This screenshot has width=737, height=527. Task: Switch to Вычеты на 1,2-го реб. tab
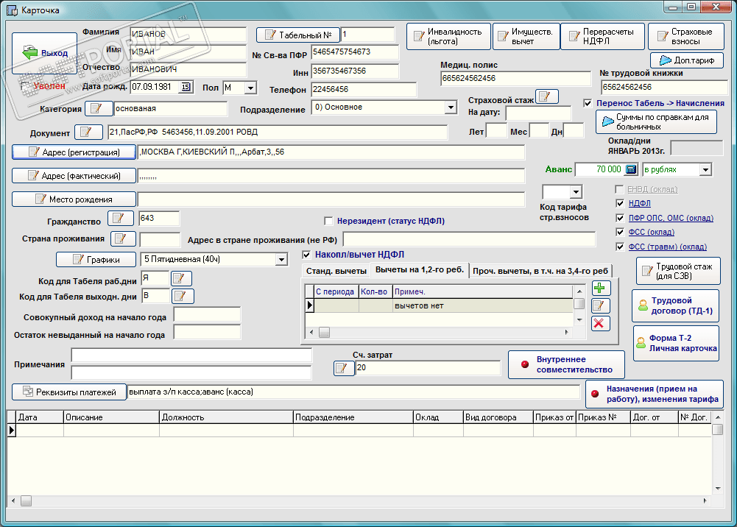point(420,269)
